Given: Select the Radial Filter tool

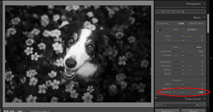Looking at the screenshot, I should click(x=178, y=12).
